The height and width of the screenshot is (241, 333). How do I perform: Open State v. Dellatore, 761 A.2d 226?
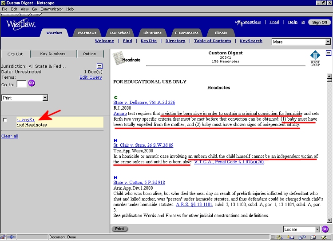click(x=144, y=103)
